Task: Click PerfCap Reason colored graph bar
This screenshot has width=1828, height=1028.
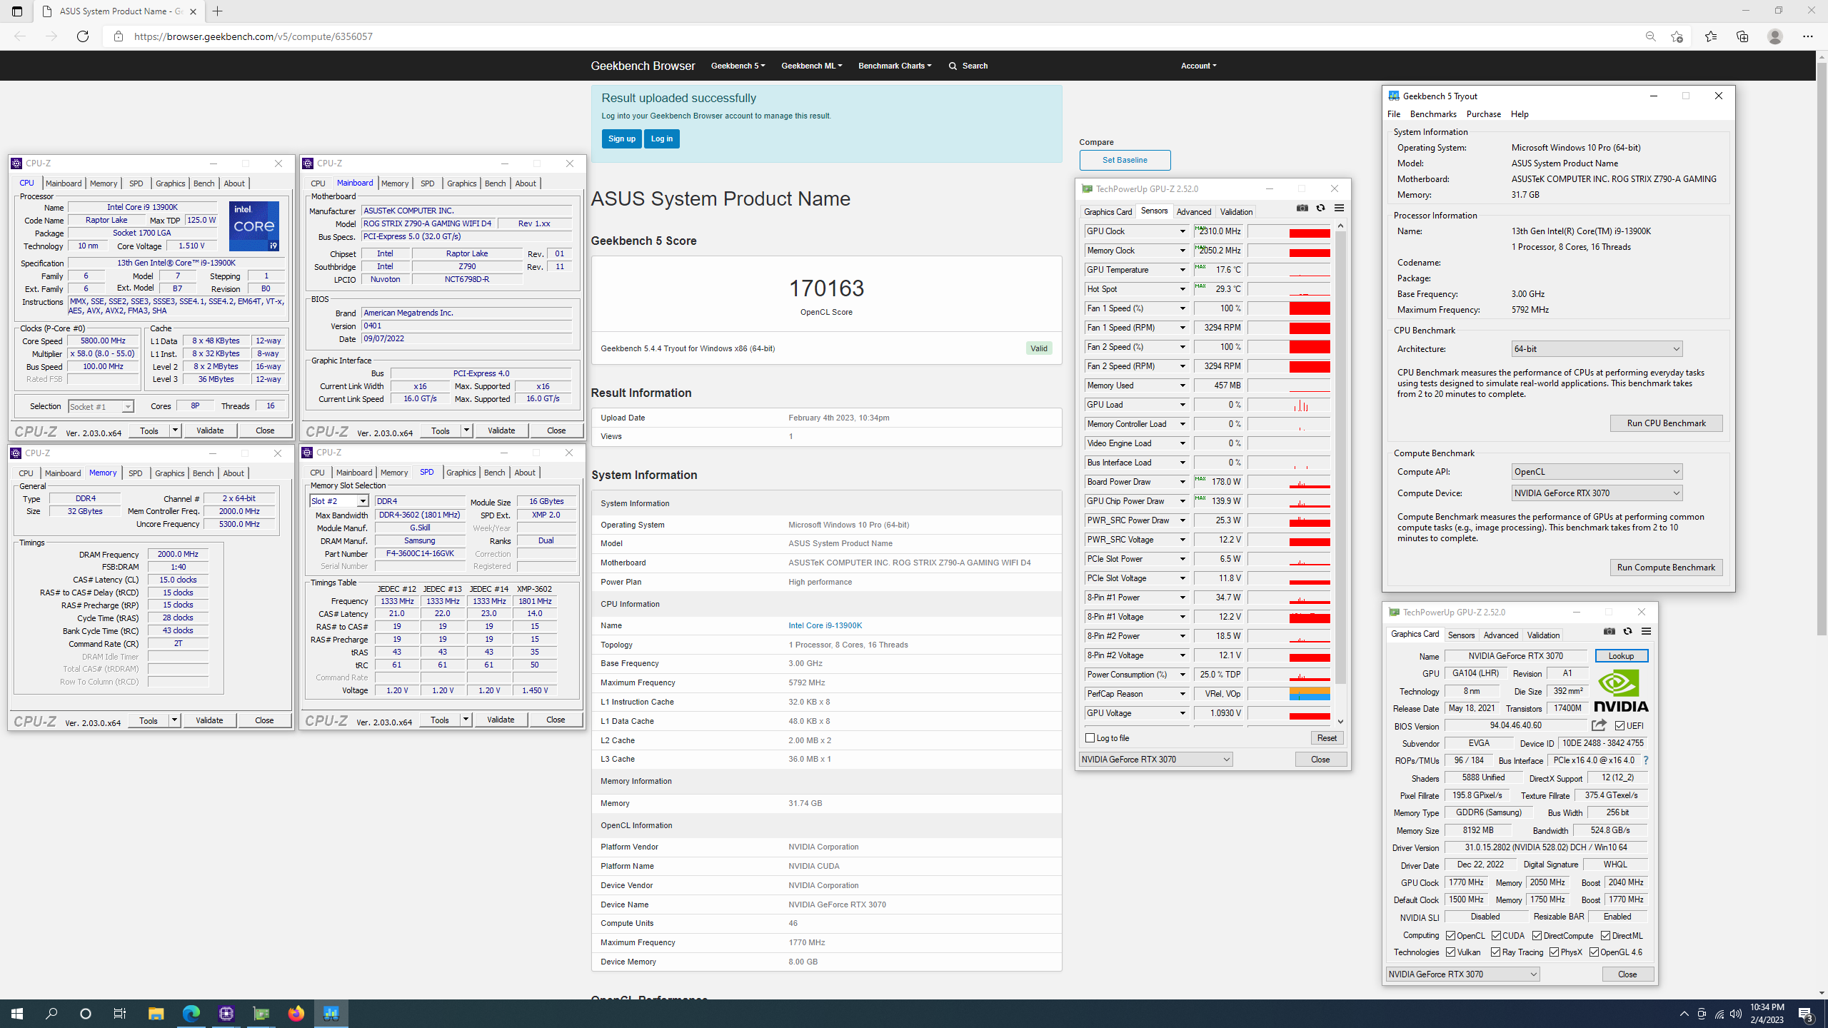Action: click(x=1310, y=694)
